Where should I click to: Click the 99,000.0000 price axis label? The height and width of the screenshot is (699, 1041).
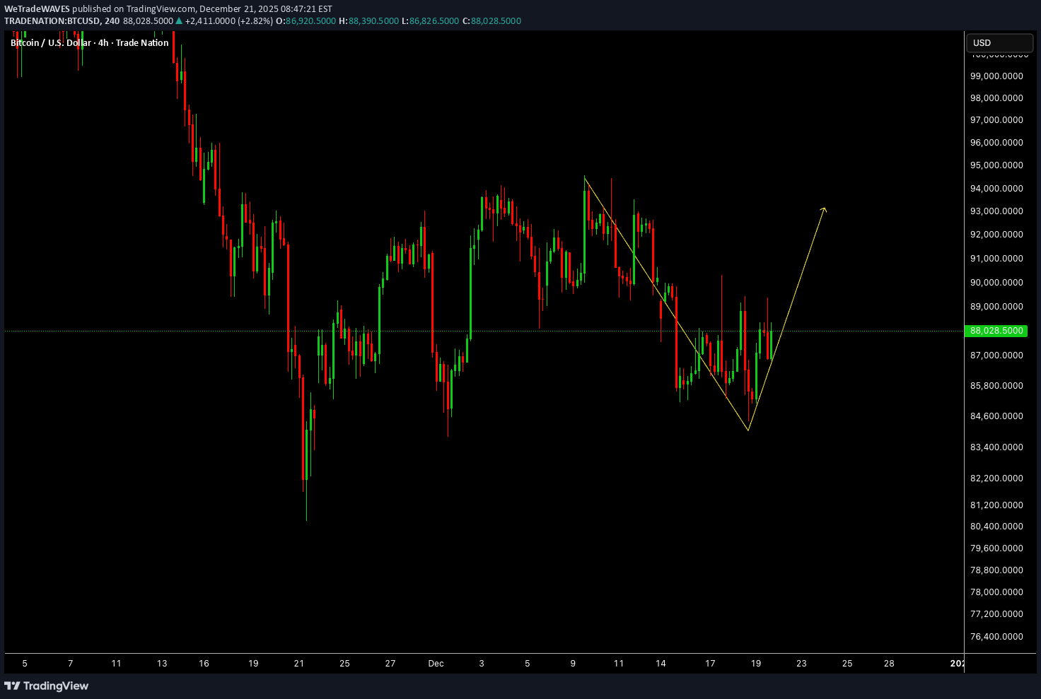[996, 76]
